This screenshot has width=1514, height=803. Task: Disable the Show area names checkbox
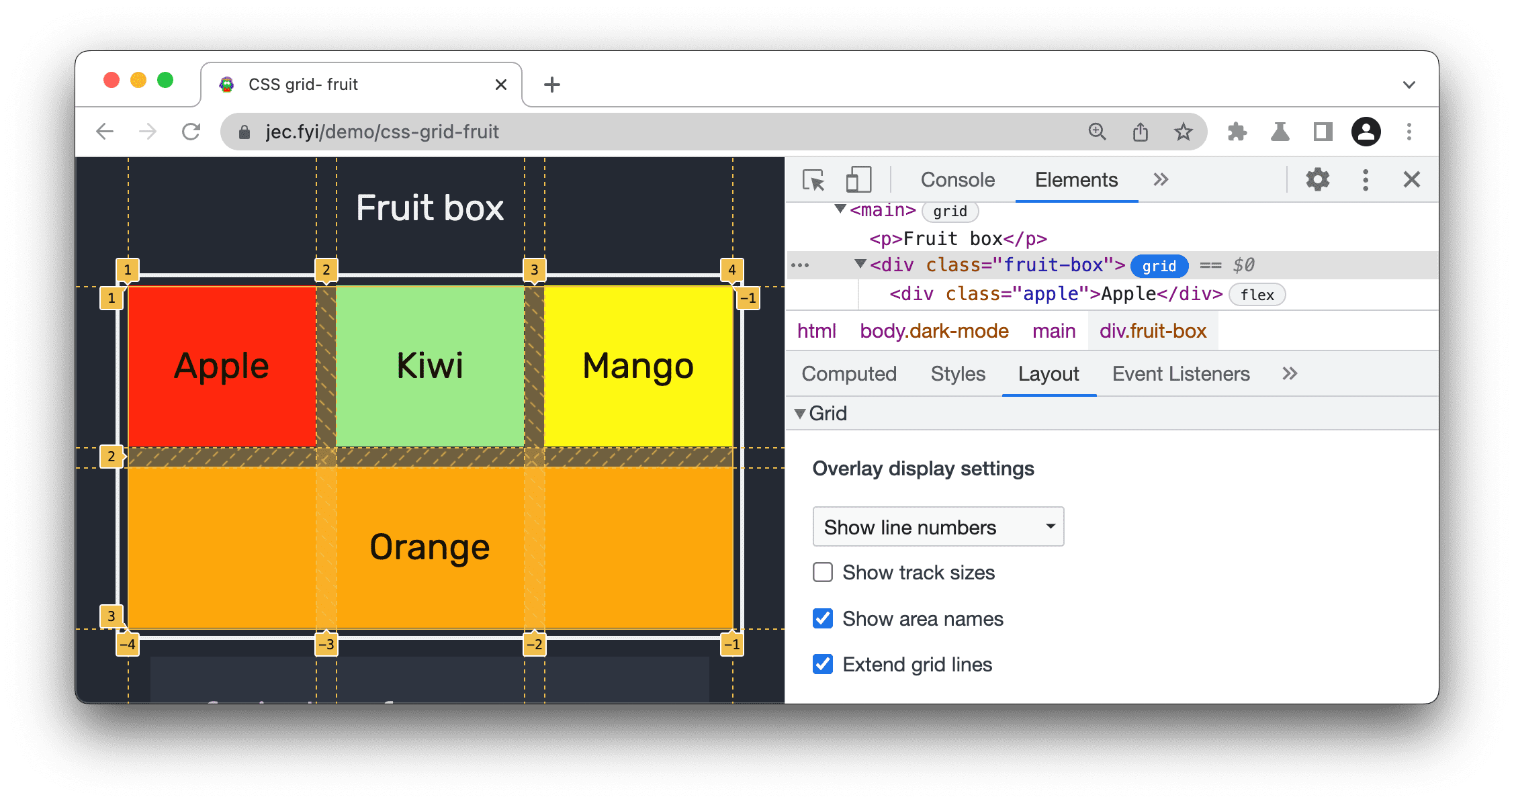click(x=822, y=616)
